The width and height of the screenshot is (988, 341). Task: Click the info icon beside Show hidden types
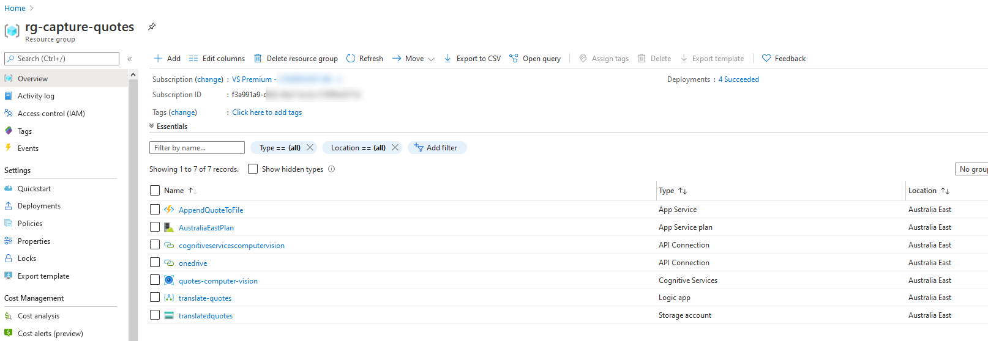pyautogui.click(x=332, y=169)
